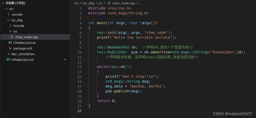Click "NodeHandle" on line 9
The width and height of the screenshot is (256, 118).
118,47
